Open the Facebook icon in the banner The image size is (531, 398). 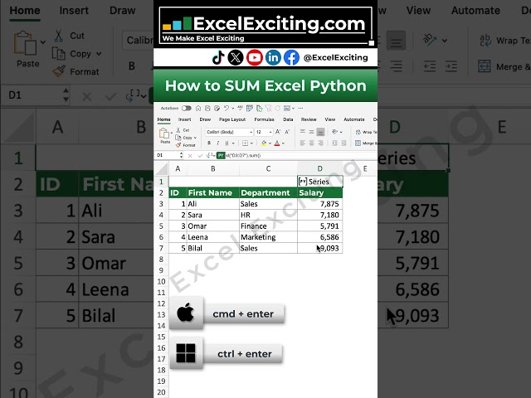pos(291,57)
